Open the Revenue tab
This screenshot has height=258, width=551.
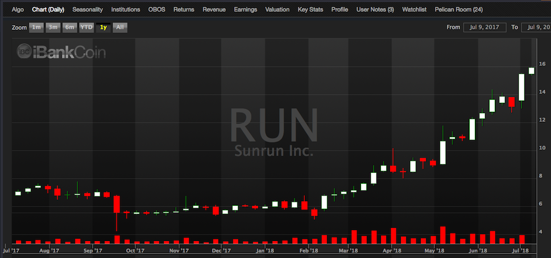214,10
